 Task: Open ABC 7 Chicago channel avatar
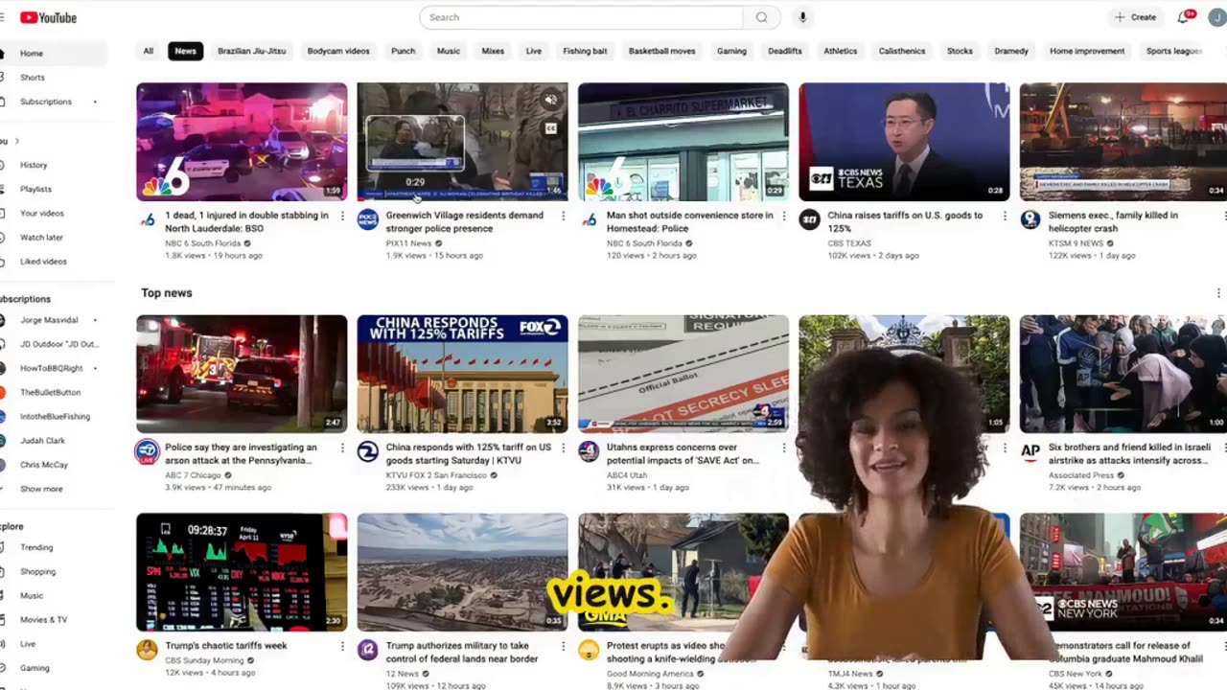(x=147, y=451)
